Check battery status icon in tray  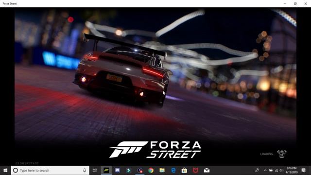(271, 170)
